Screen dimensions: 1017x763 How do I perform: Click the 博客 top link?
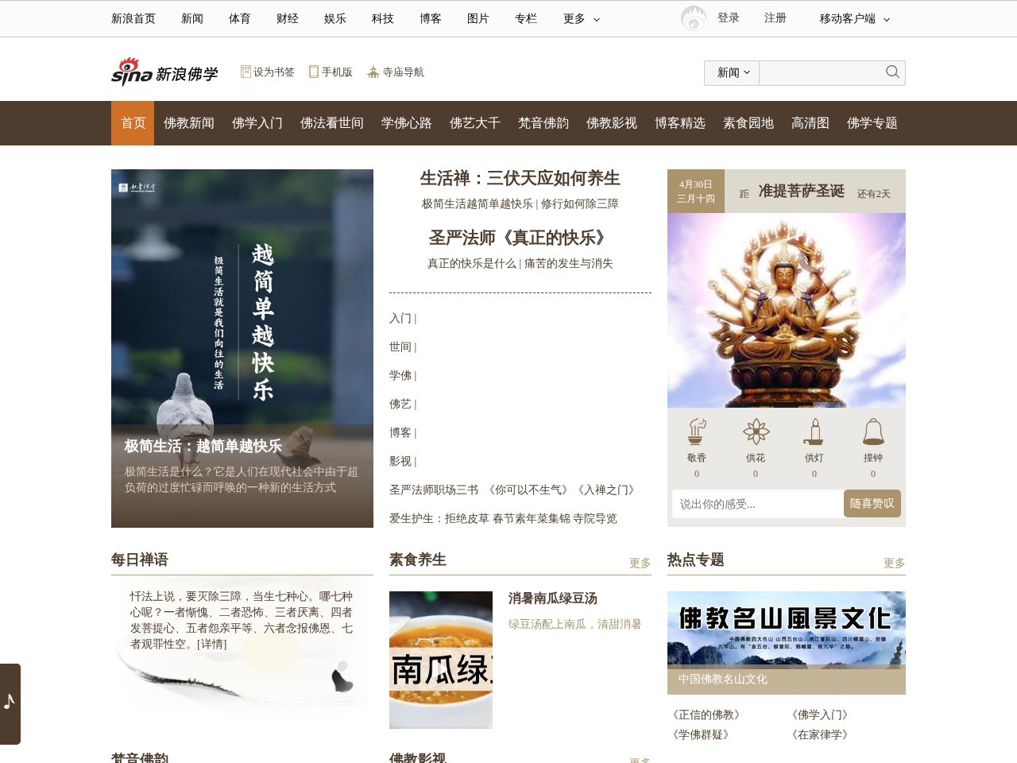pyautogui.click(x=431, y=18)
